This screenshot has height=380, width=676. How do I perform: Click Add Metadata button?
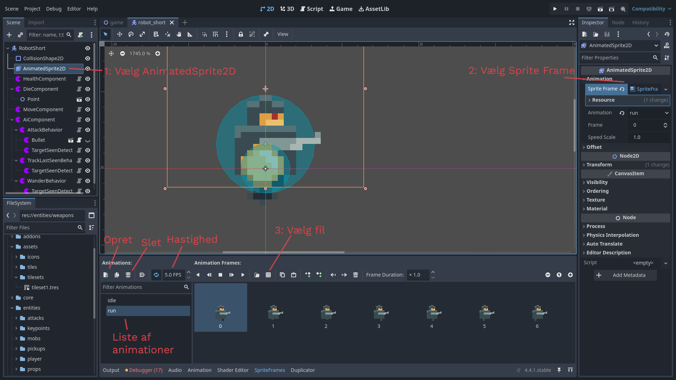(x=625, y=275)
